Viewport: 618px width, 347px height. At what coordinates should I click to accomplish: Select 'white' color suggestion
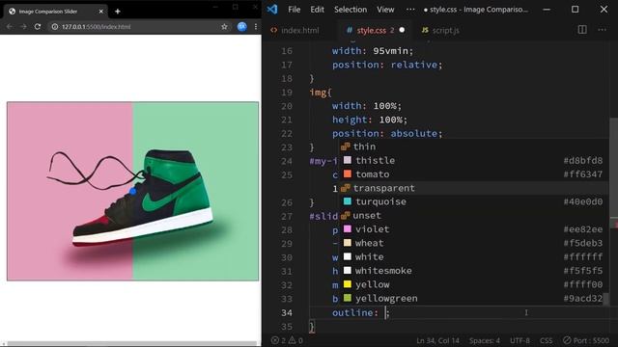point(473,256)
